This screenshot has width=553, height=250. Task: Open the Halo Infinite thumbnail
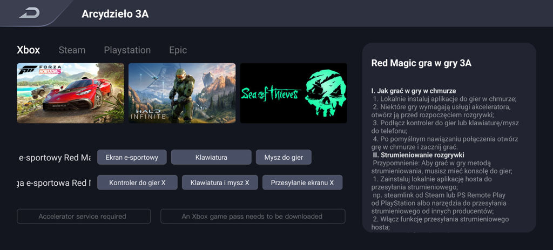(x=182, y=93)
